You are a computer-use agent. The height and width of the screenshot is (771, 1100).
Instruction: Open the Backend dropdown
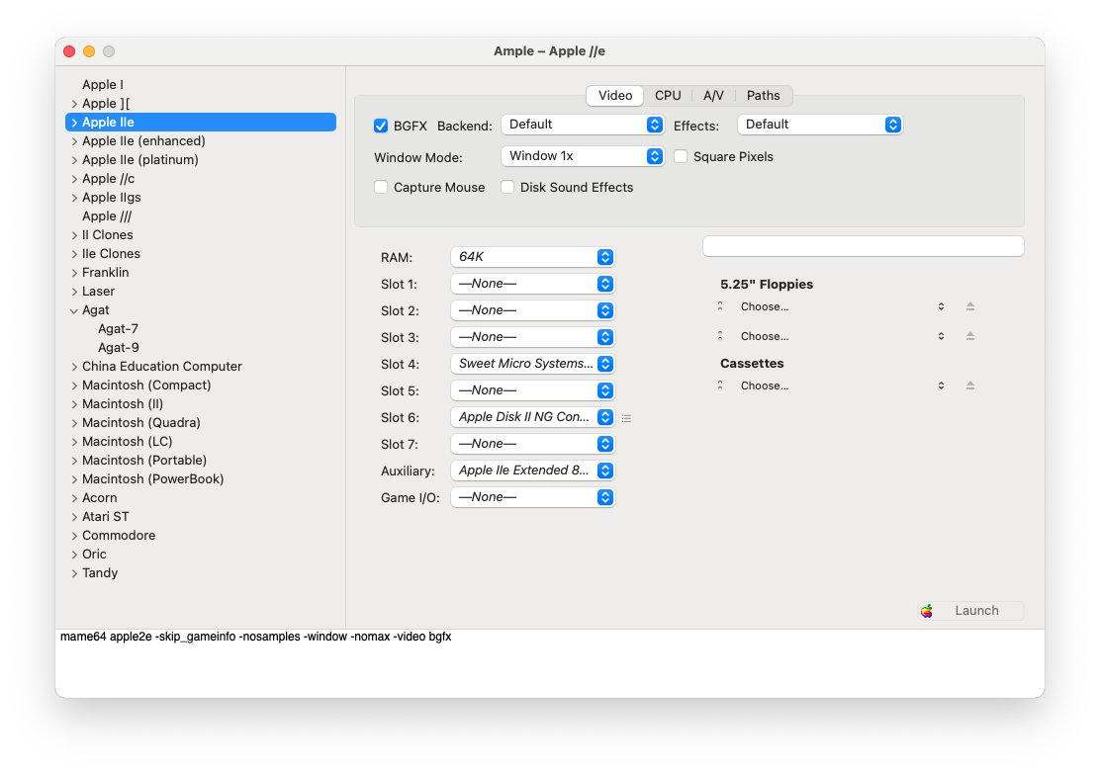point(583,125)
